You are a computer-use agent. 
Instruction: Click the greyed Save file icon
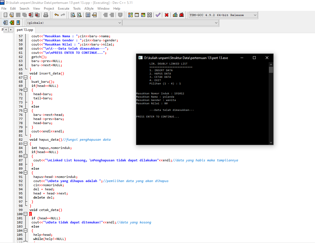pyautogui.click(x=18, y=15)
